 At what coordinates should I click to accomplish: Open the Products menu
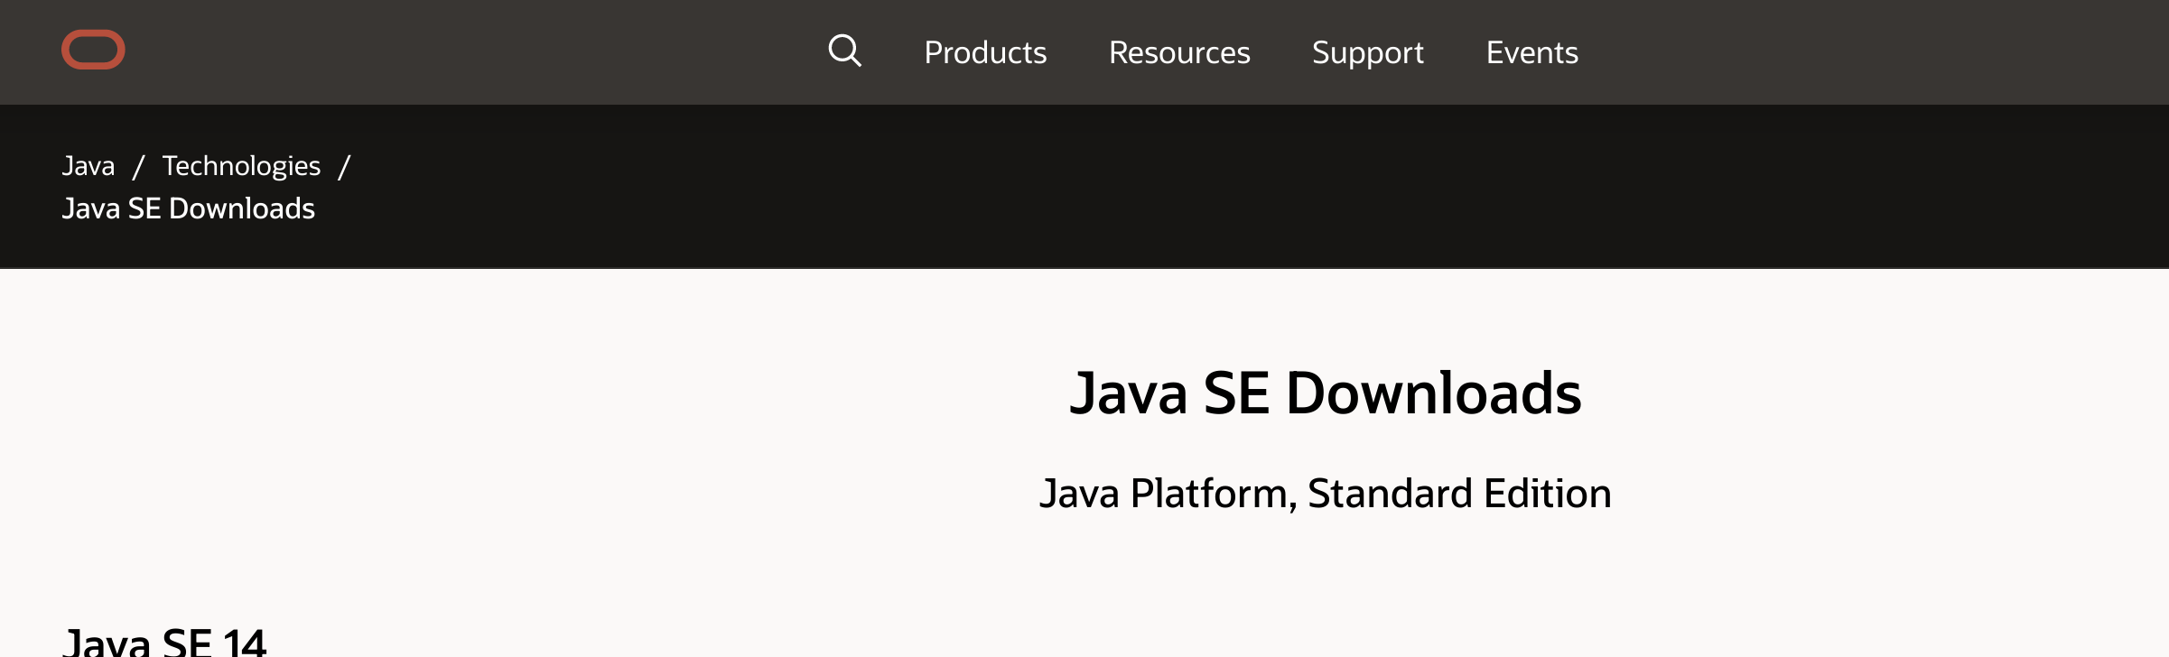point(985,52)
